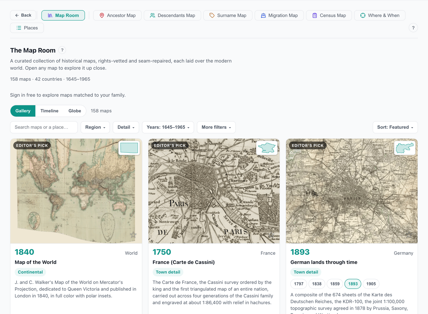This screenshot has height=314, width=428.
Task: Select year 1893 for German lands
Action: (353, 284)
